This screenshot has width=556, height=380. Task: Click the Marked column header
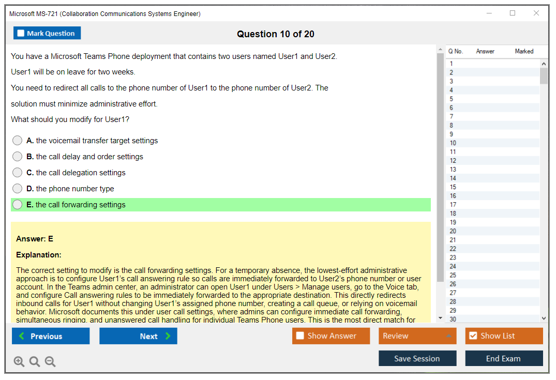[524, 51]
